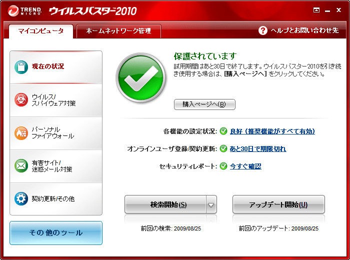Click green check icon beside オンラインユーザ登録/契約更新
Image resolution: width=350 pixels, height=260 pixels.
click(223, 148)
